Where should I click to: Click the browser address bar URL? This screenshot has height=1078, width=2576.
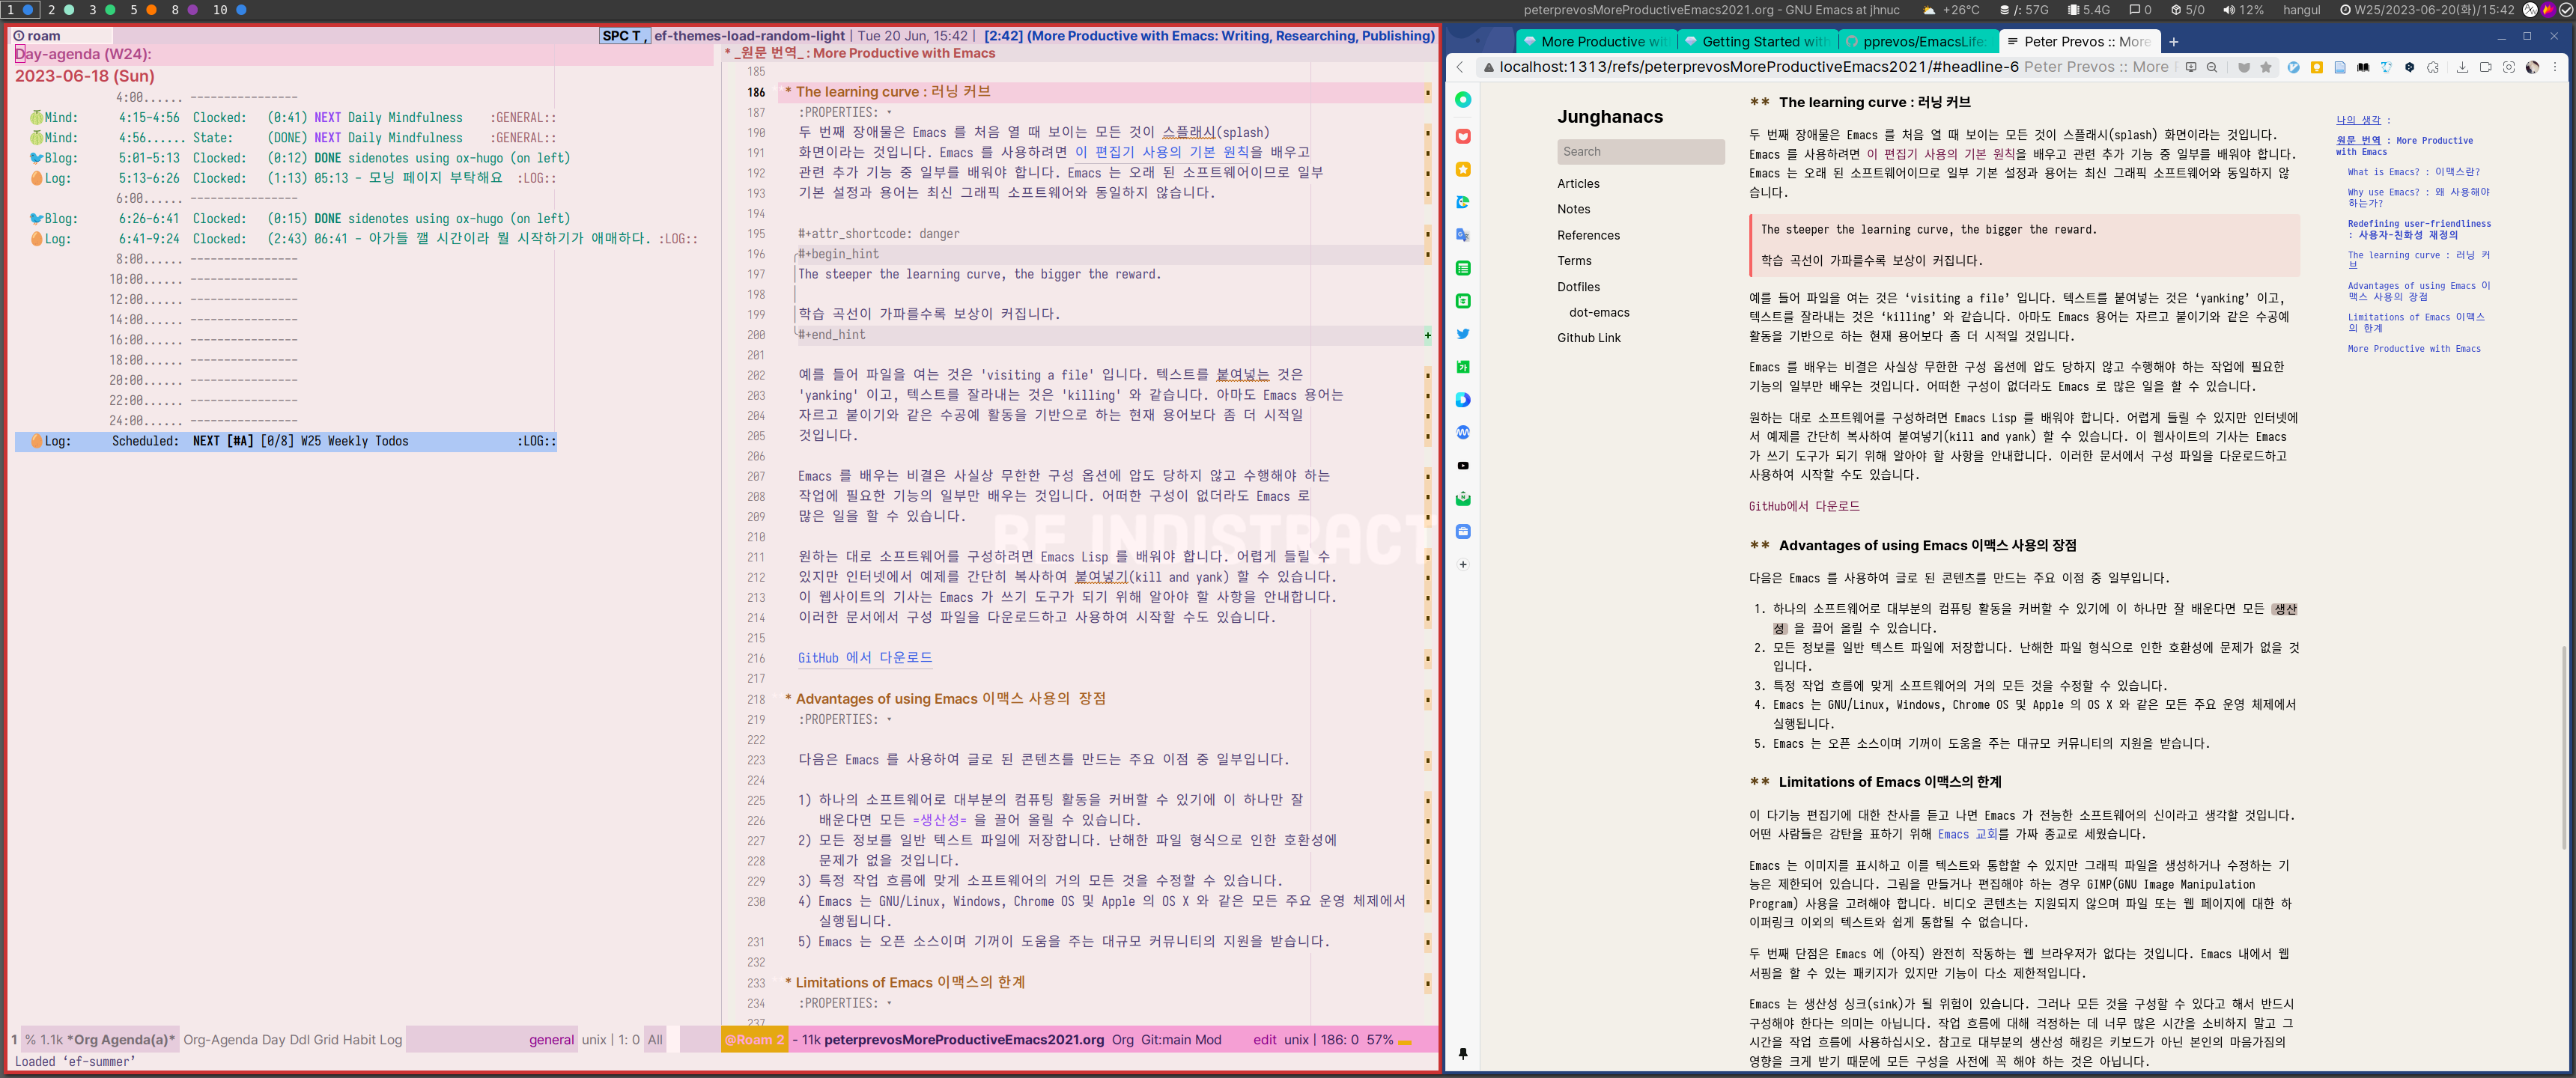(1759, 67)
